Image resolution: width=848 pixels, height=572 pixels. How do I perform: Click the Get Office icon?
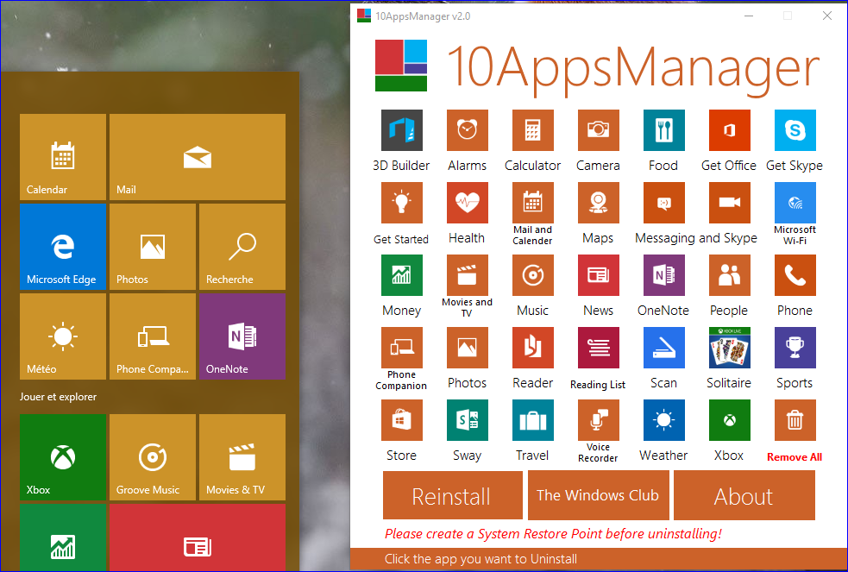[730, 130]
